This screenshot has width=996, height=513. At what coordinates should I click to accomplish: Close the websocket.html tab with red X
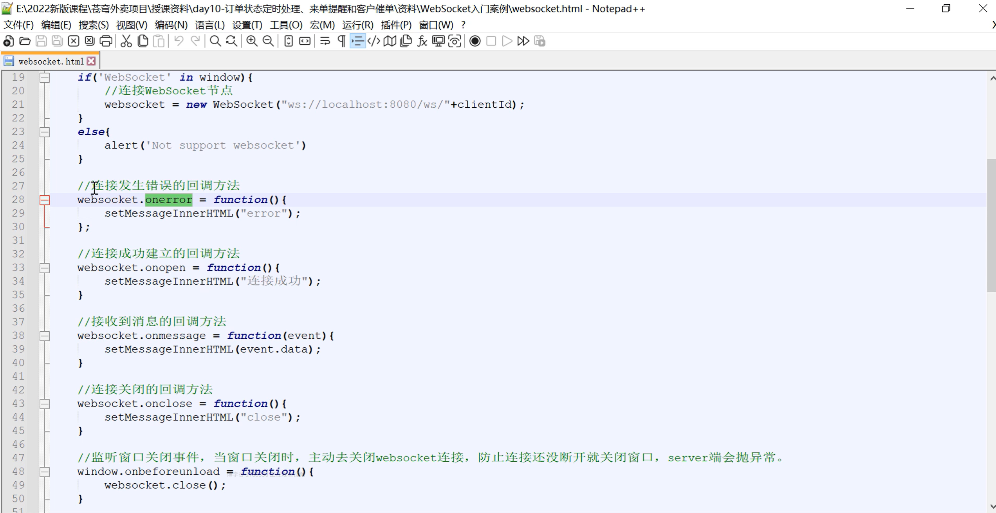(x=91, y=61)
